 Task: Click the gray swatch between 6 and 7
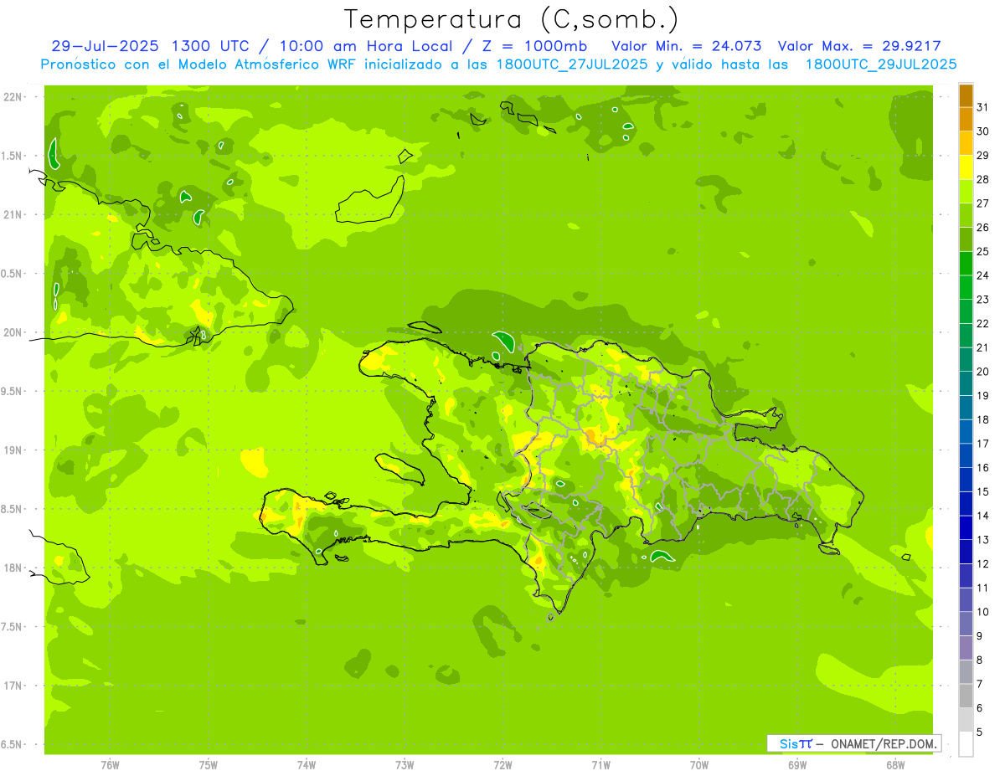pos(966,696)
